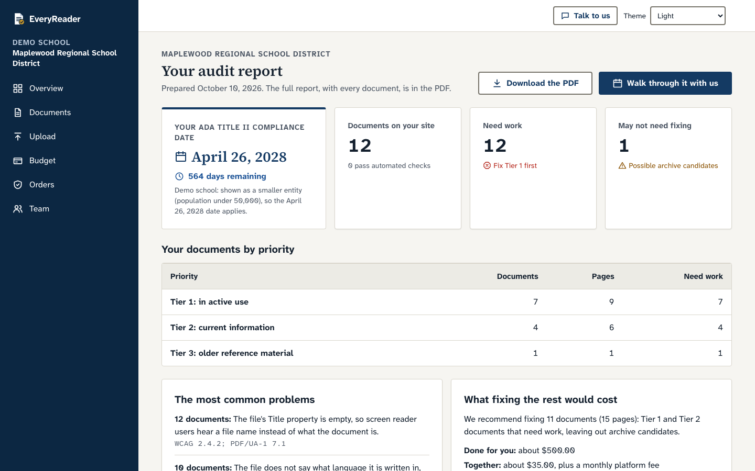Image resolution: width=755 pixels, height=471 pixels.
Task: Click the 0 pass automated checks text
Action: click(389, 165)
